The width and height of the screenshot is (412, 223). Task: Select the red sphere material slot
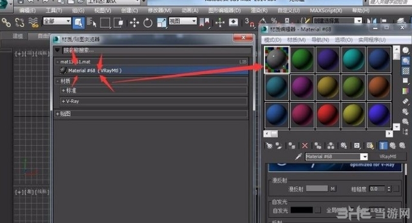coord(328,115)
